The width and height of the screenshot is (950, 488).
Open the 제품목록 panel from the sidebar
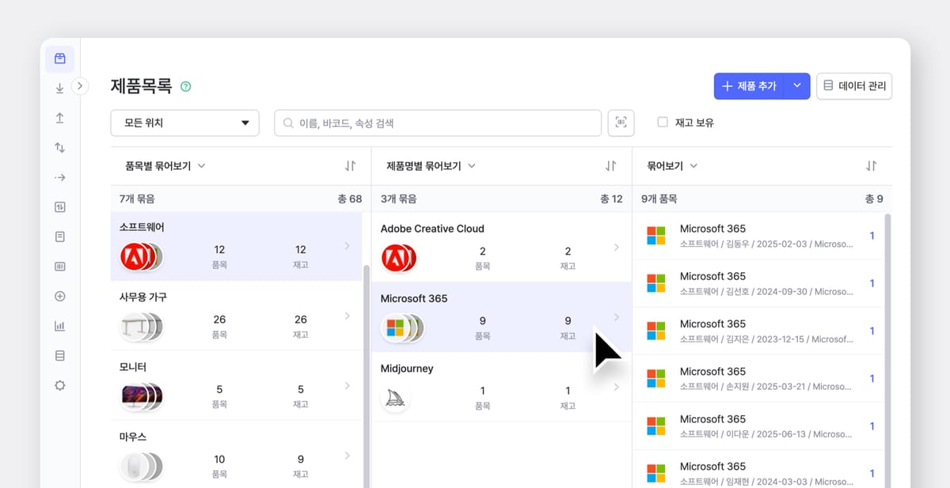(x=59, y=59)
